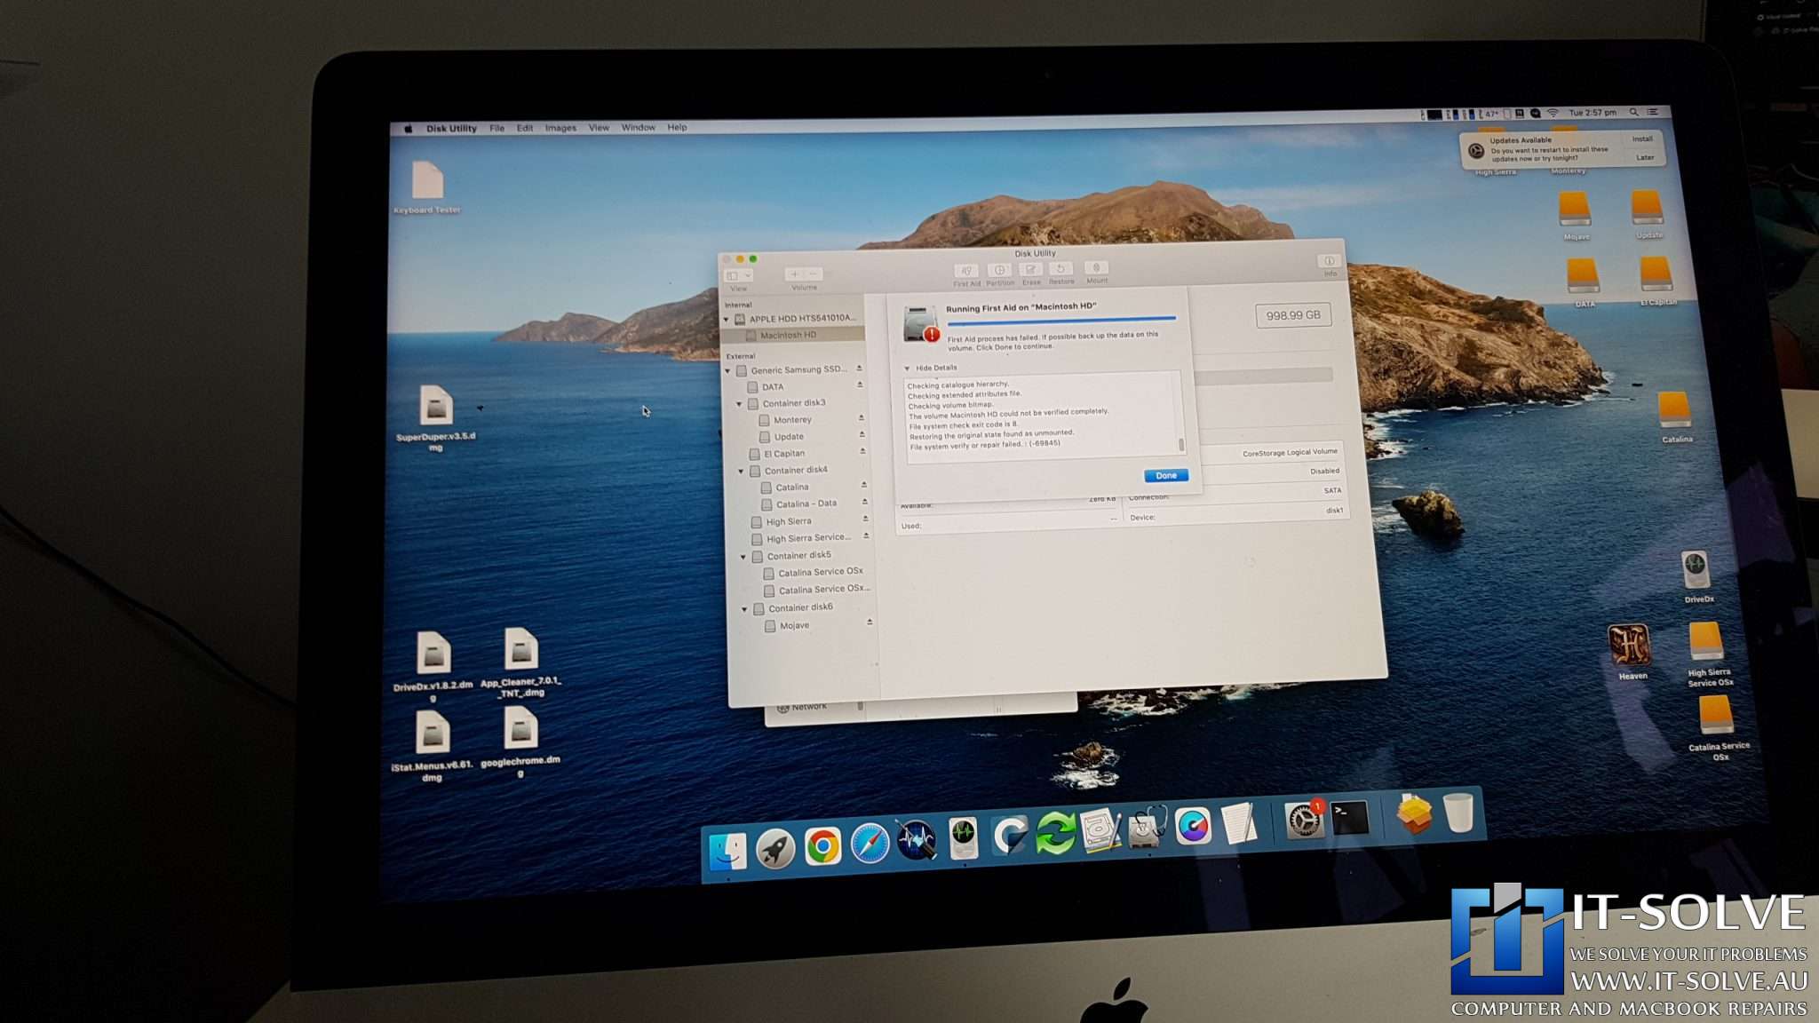
Task: Click Install on the Updates Available notification
Action: pos(1643,139)
